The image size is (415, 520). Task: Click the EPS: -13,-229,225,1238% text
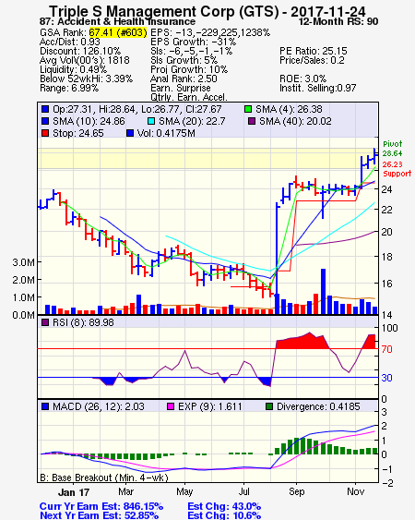[210, 32]
